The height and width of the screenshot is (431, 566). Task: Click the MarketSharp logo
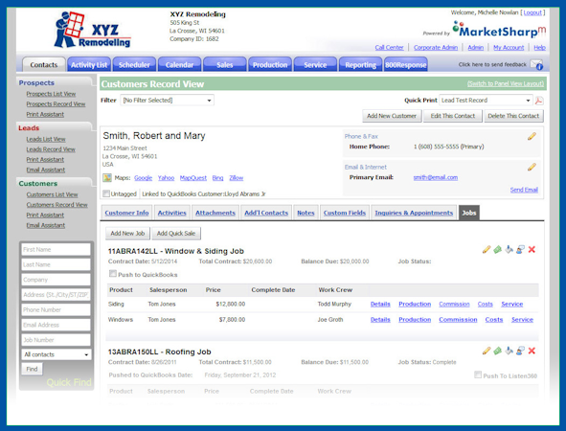click(x=499, y=30)
